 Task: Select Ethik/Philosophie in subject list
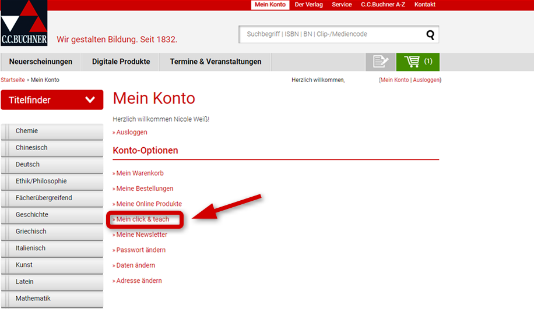point(52,181)
